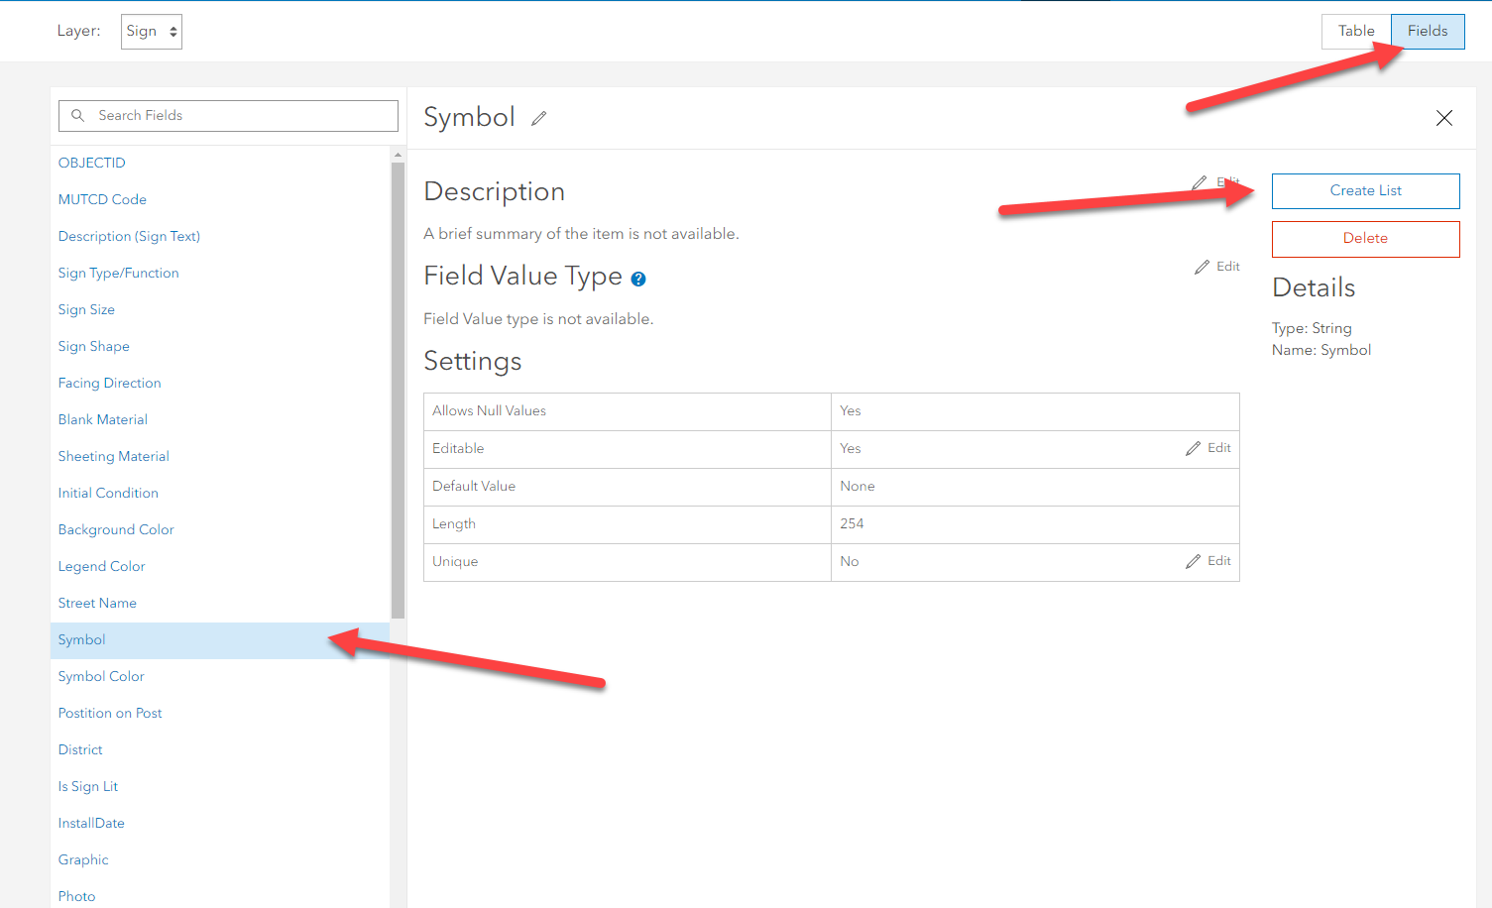Click the Create List button
The width and height of the screenshot is (1492, 908).
pos(1365,190)
